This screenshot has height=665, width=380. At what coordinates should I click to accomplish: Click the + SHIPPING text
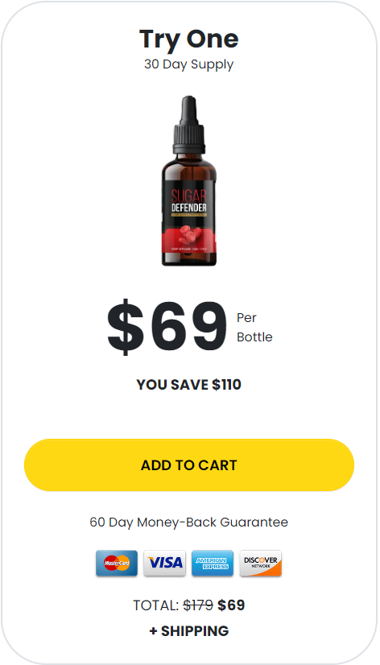click(189, 630)
